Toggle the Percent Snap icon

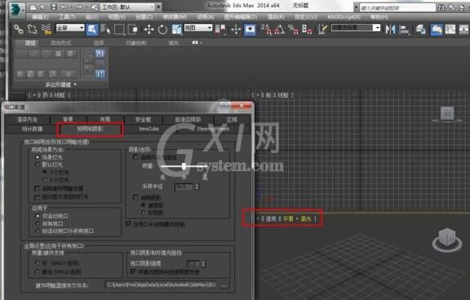coord(293,29)
